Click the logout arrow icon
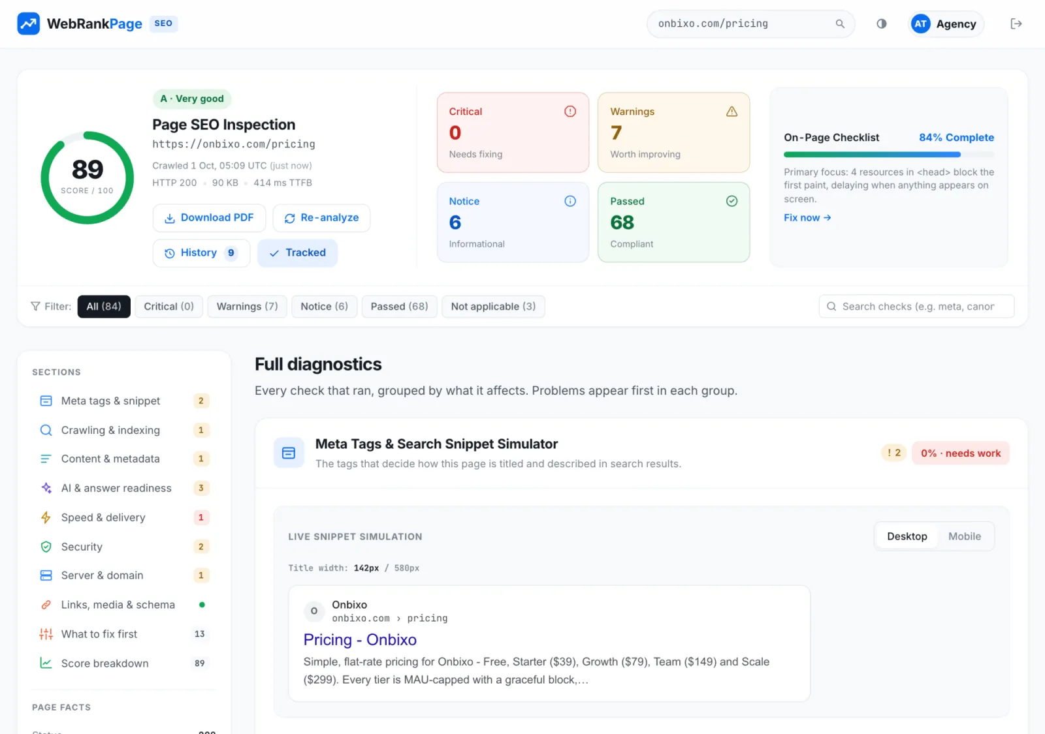 tap(1016, 24)
